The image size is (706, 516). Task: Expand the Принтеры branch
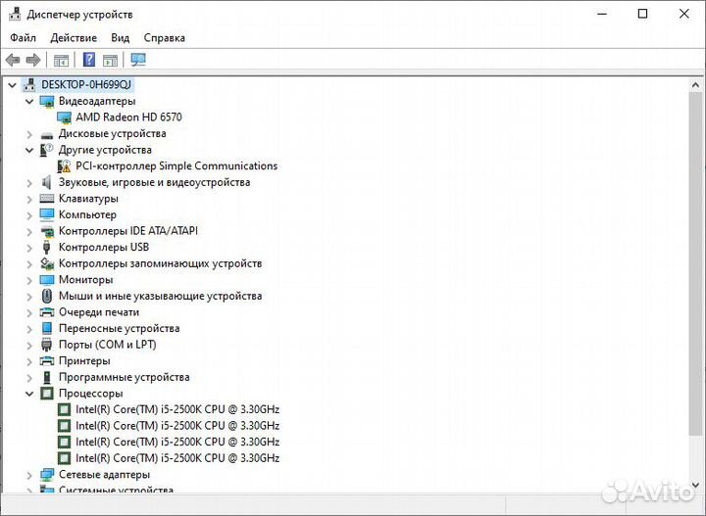click(29, 361)
